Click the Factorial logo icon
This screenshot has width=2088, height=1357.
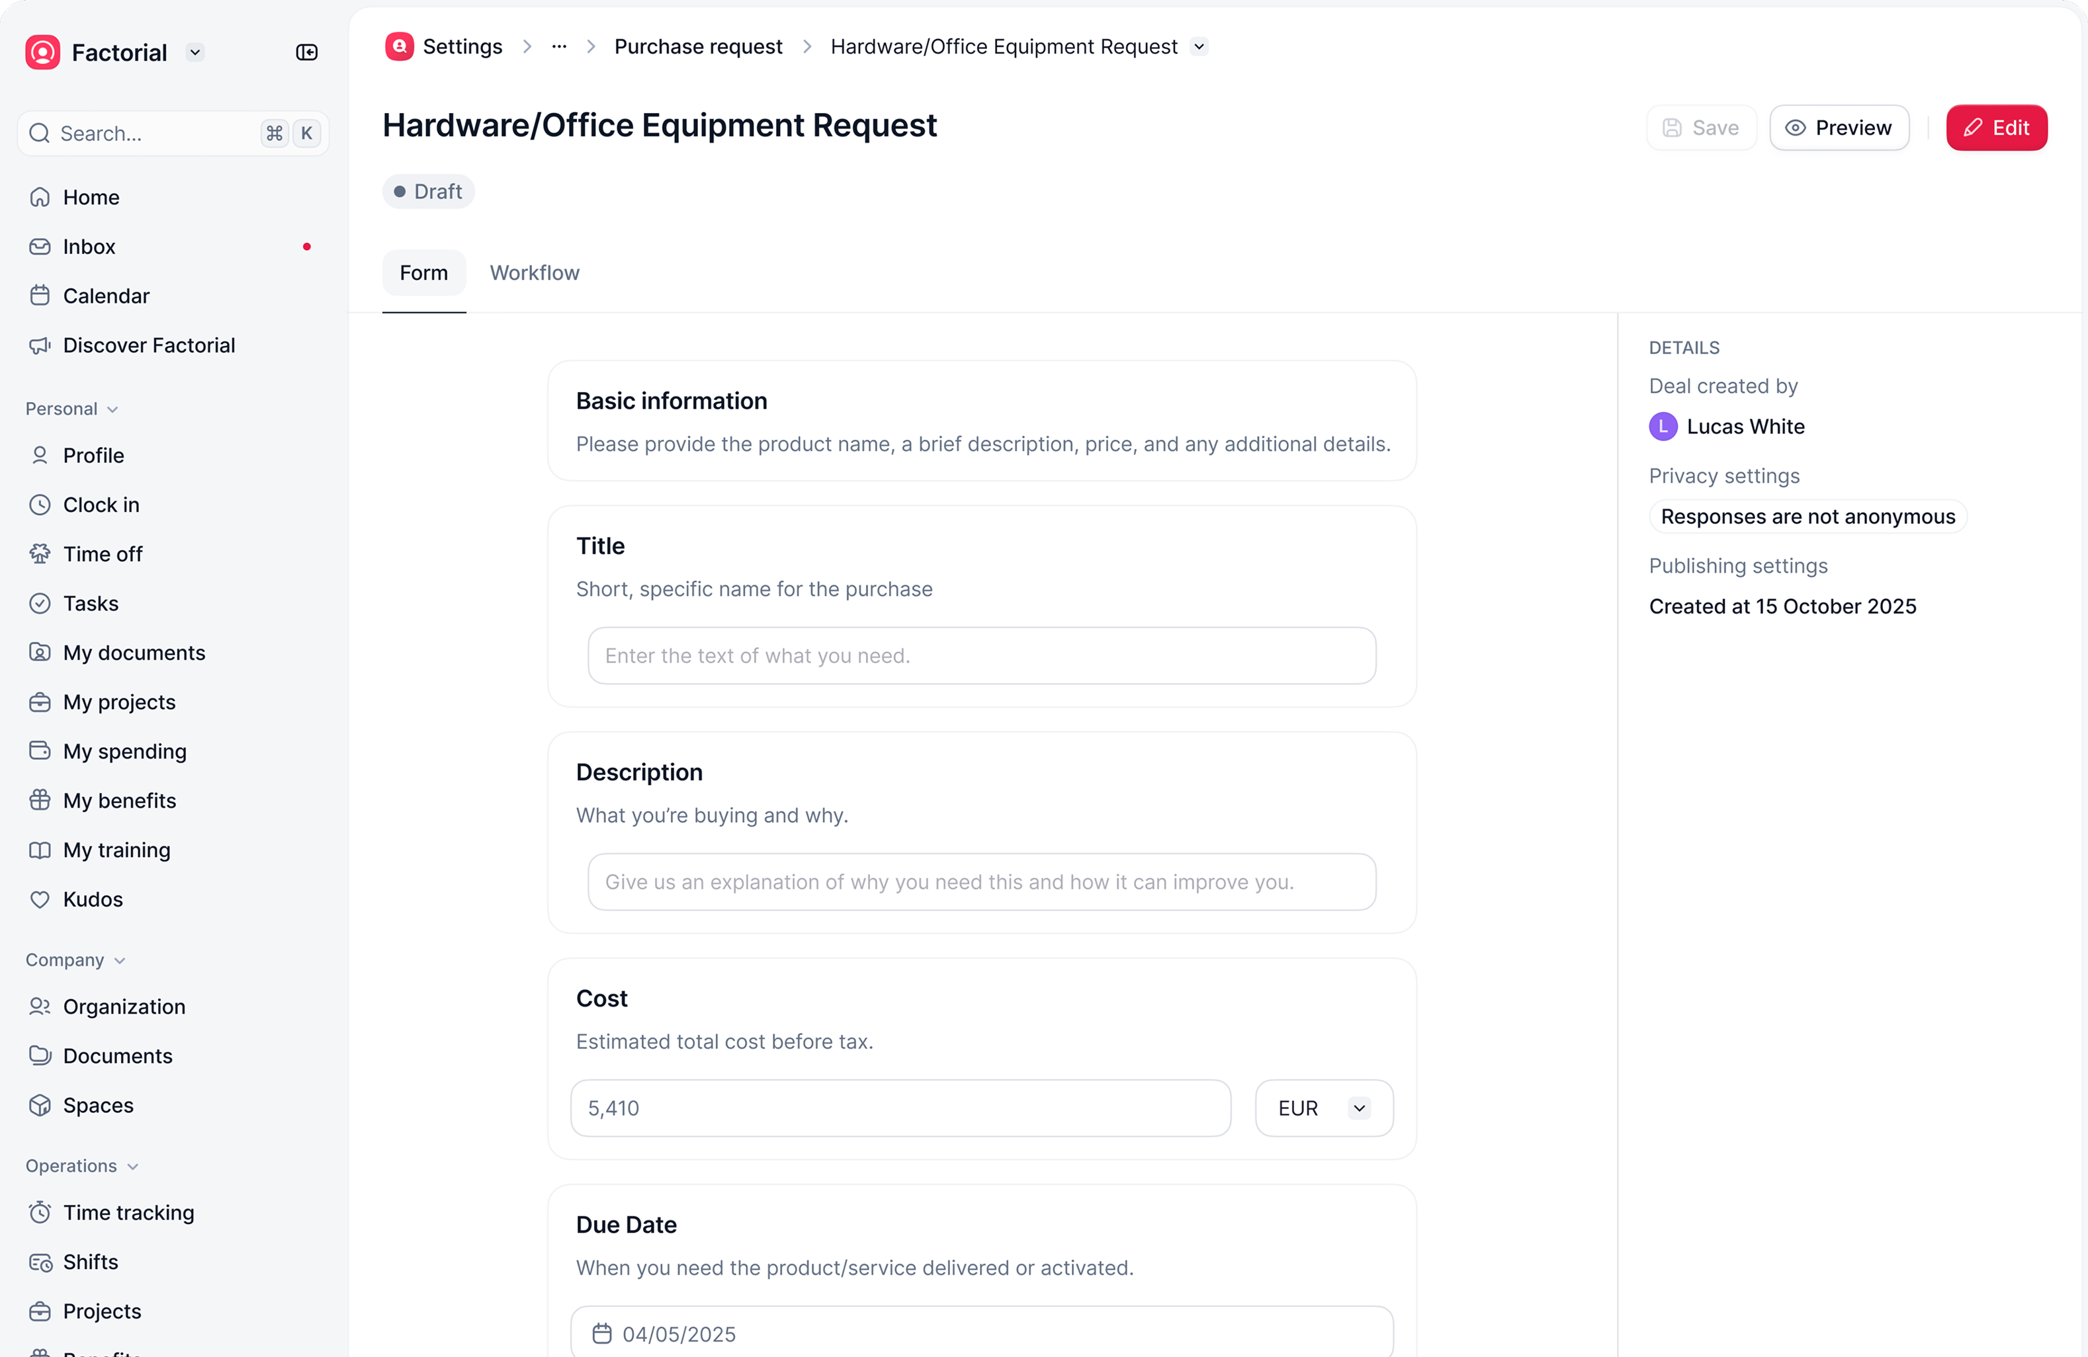[x=43, y=53]
